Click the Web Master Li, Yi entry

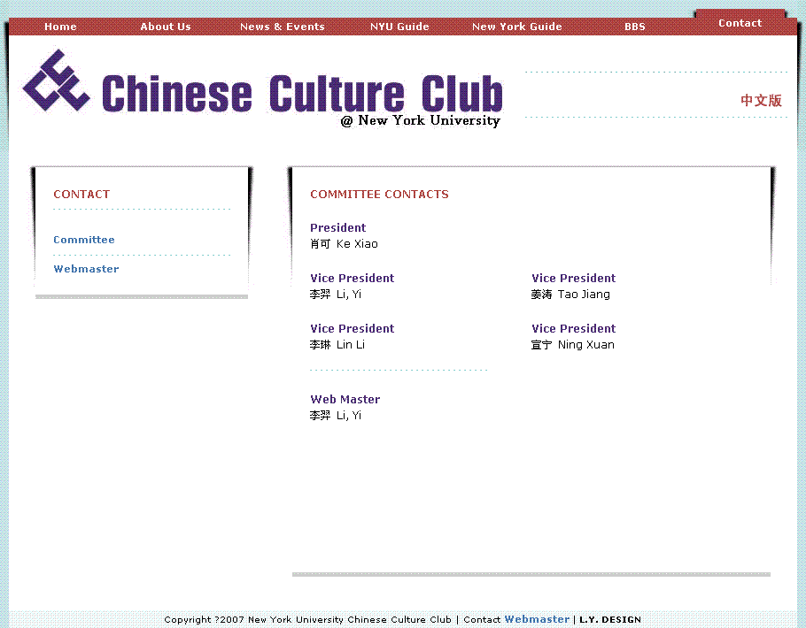pyautogui.click(x=336, y=416)
